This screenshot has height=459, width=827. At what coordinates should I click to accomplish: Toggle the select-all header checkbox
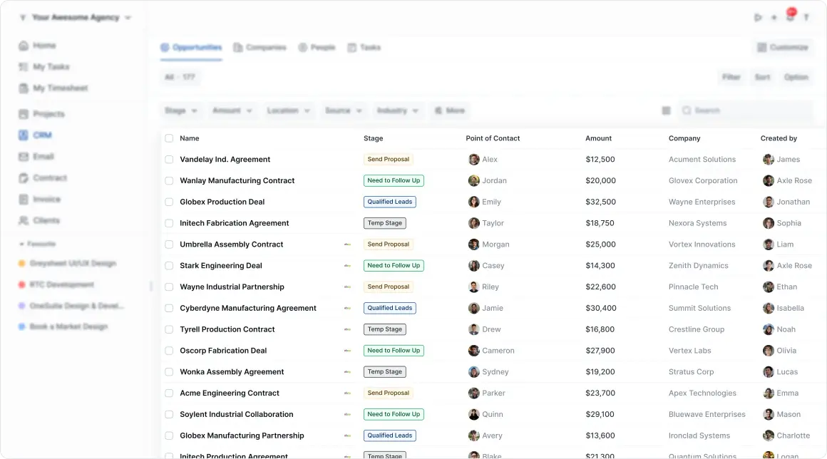[x=169, y=138]
